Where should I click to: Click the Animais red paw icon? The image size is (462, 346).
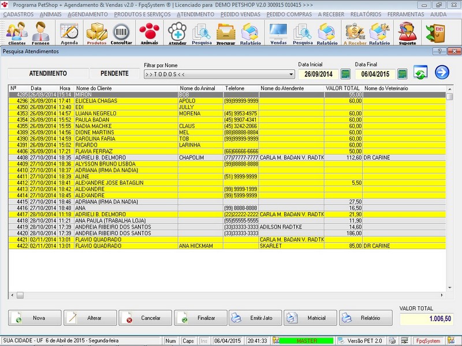point(150,33)
